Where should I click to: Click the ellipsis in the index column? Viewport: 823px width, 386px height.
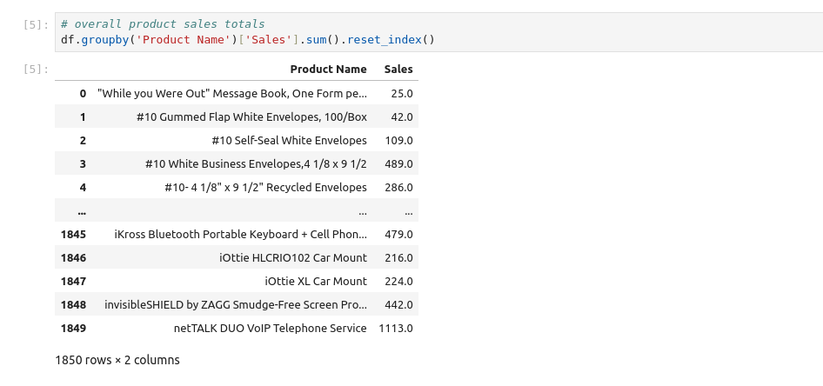point(82,210)
